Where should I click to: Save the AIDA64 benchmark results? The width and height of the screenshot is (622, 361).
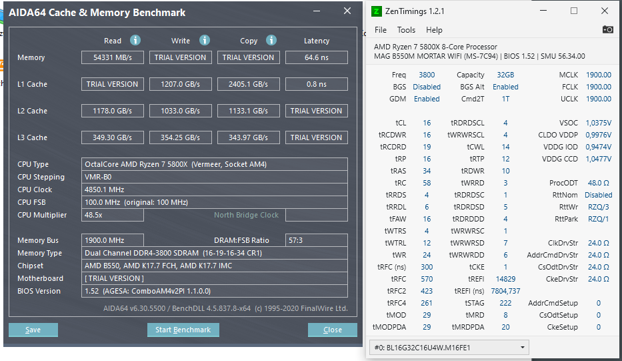click(33, 330)
